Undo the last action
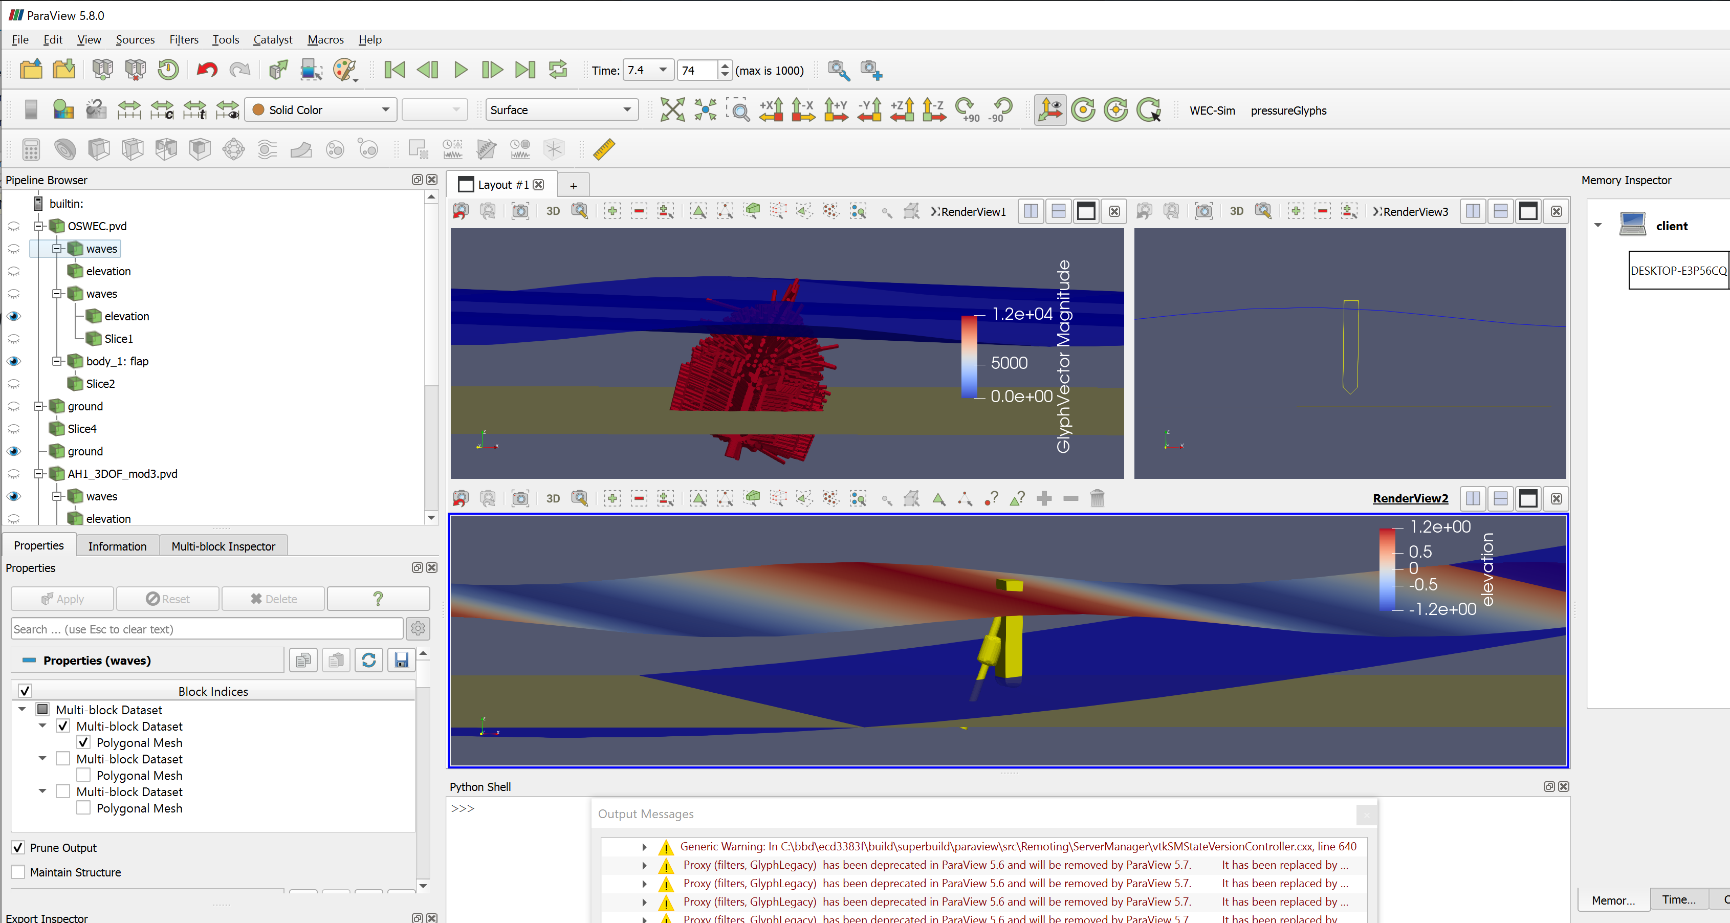The height and width of the screenshot is (923, 1730). (206, 70)
